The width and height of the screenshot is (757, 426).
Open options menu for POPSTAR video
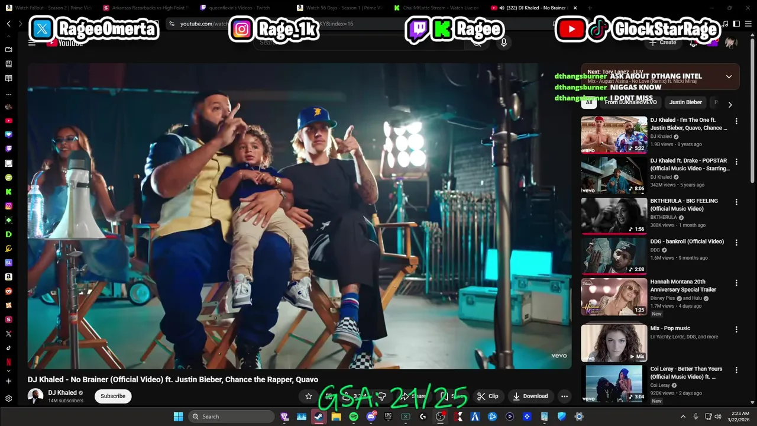click(736, 162)
